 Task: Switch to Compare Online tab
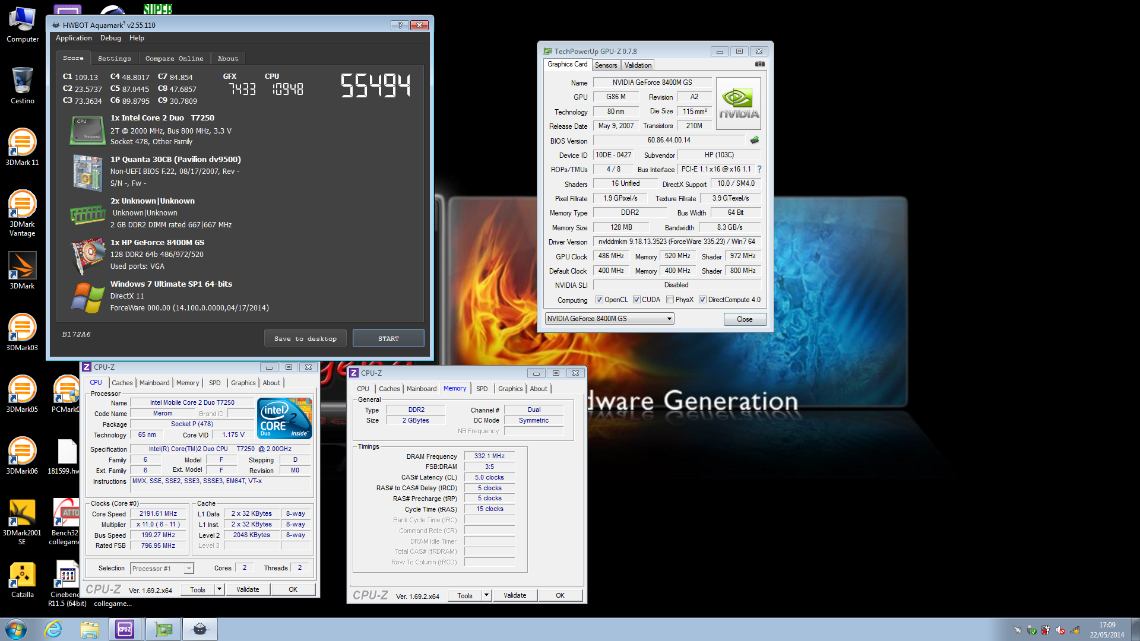(x=174, y=58)
